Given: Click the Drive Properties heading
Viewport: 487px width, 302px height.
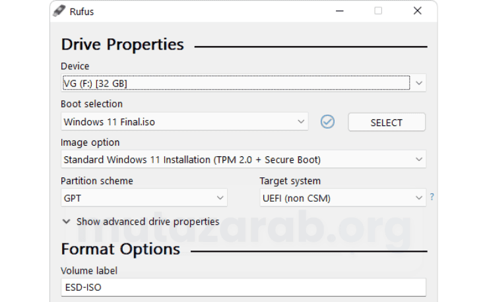Looking at the screenshot, I should [122, 45].
